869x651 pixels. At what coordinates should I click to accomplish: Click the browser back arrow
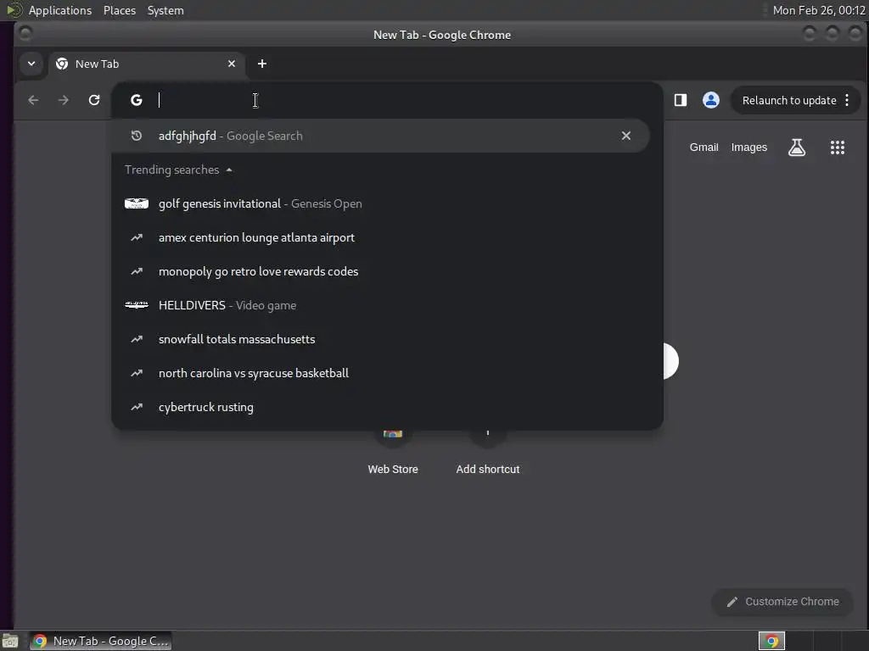click(x=33, y=100)
